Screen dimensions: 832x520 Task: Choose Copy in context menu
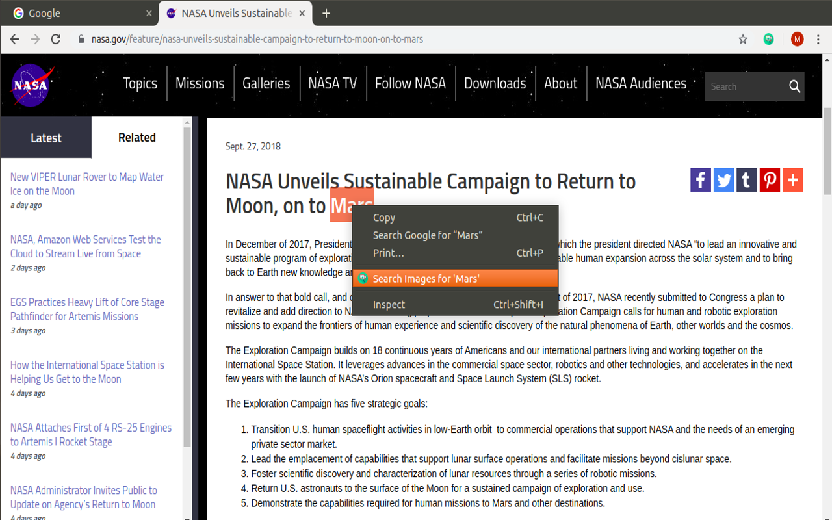pos(455,218)
